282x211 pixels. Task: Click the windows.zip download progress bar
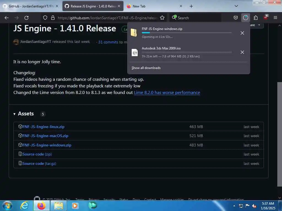pos(187,33)
